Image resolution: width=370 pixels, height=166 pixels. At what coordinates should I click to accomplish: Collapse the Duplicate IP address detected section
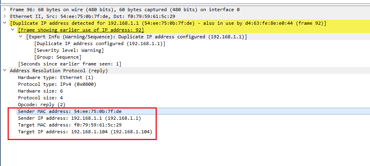pyautogui.click(x=4, y=23)
